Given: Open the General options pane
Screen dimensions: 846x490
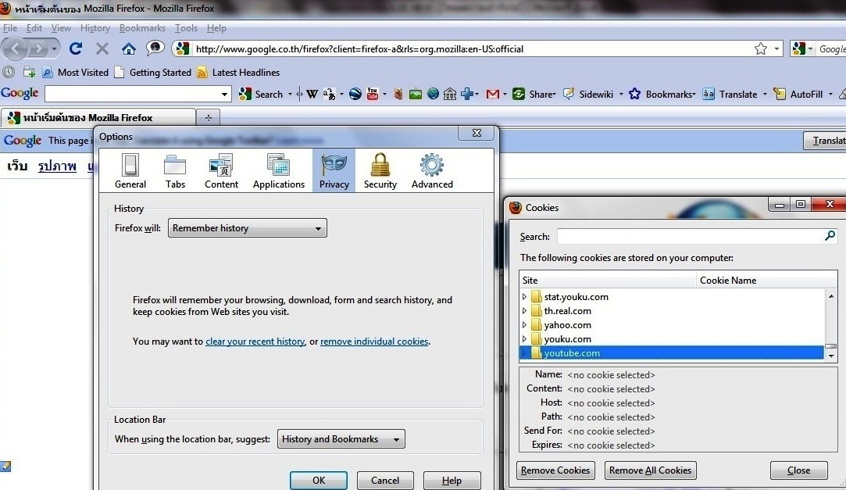Looking at the screenshot, I should [x=130, y=170].
